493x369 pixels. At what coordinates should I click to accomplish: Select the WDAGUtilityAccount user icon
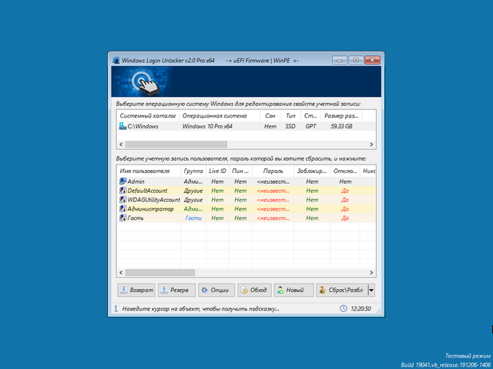click(x=122, y=199)
